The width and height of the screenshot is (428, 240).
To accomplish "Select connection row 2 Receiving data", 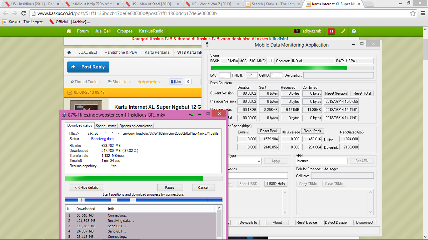I will (x=141, y=221).
